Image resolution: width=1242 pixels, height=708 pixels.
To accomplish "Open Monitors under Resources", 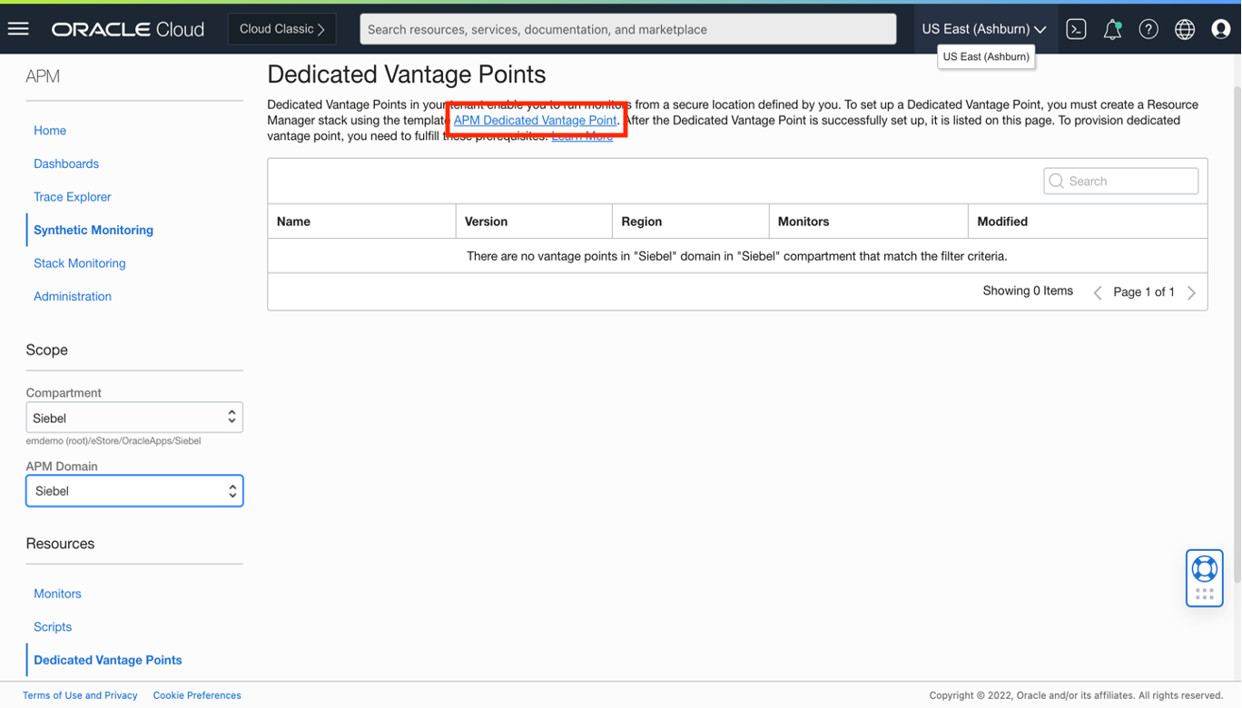I will coord(57,594).
